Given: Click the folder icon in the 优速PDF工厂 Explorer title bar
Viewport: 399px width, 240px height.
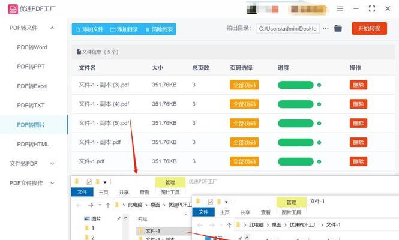Looking at the screenshot, I should click(76, 181).
